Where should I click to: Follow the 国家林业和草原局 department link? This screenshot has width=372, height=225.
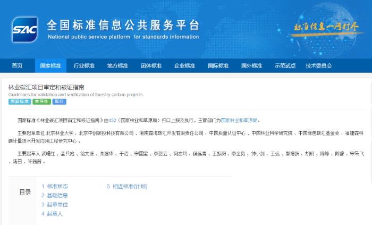pos(239,121)
